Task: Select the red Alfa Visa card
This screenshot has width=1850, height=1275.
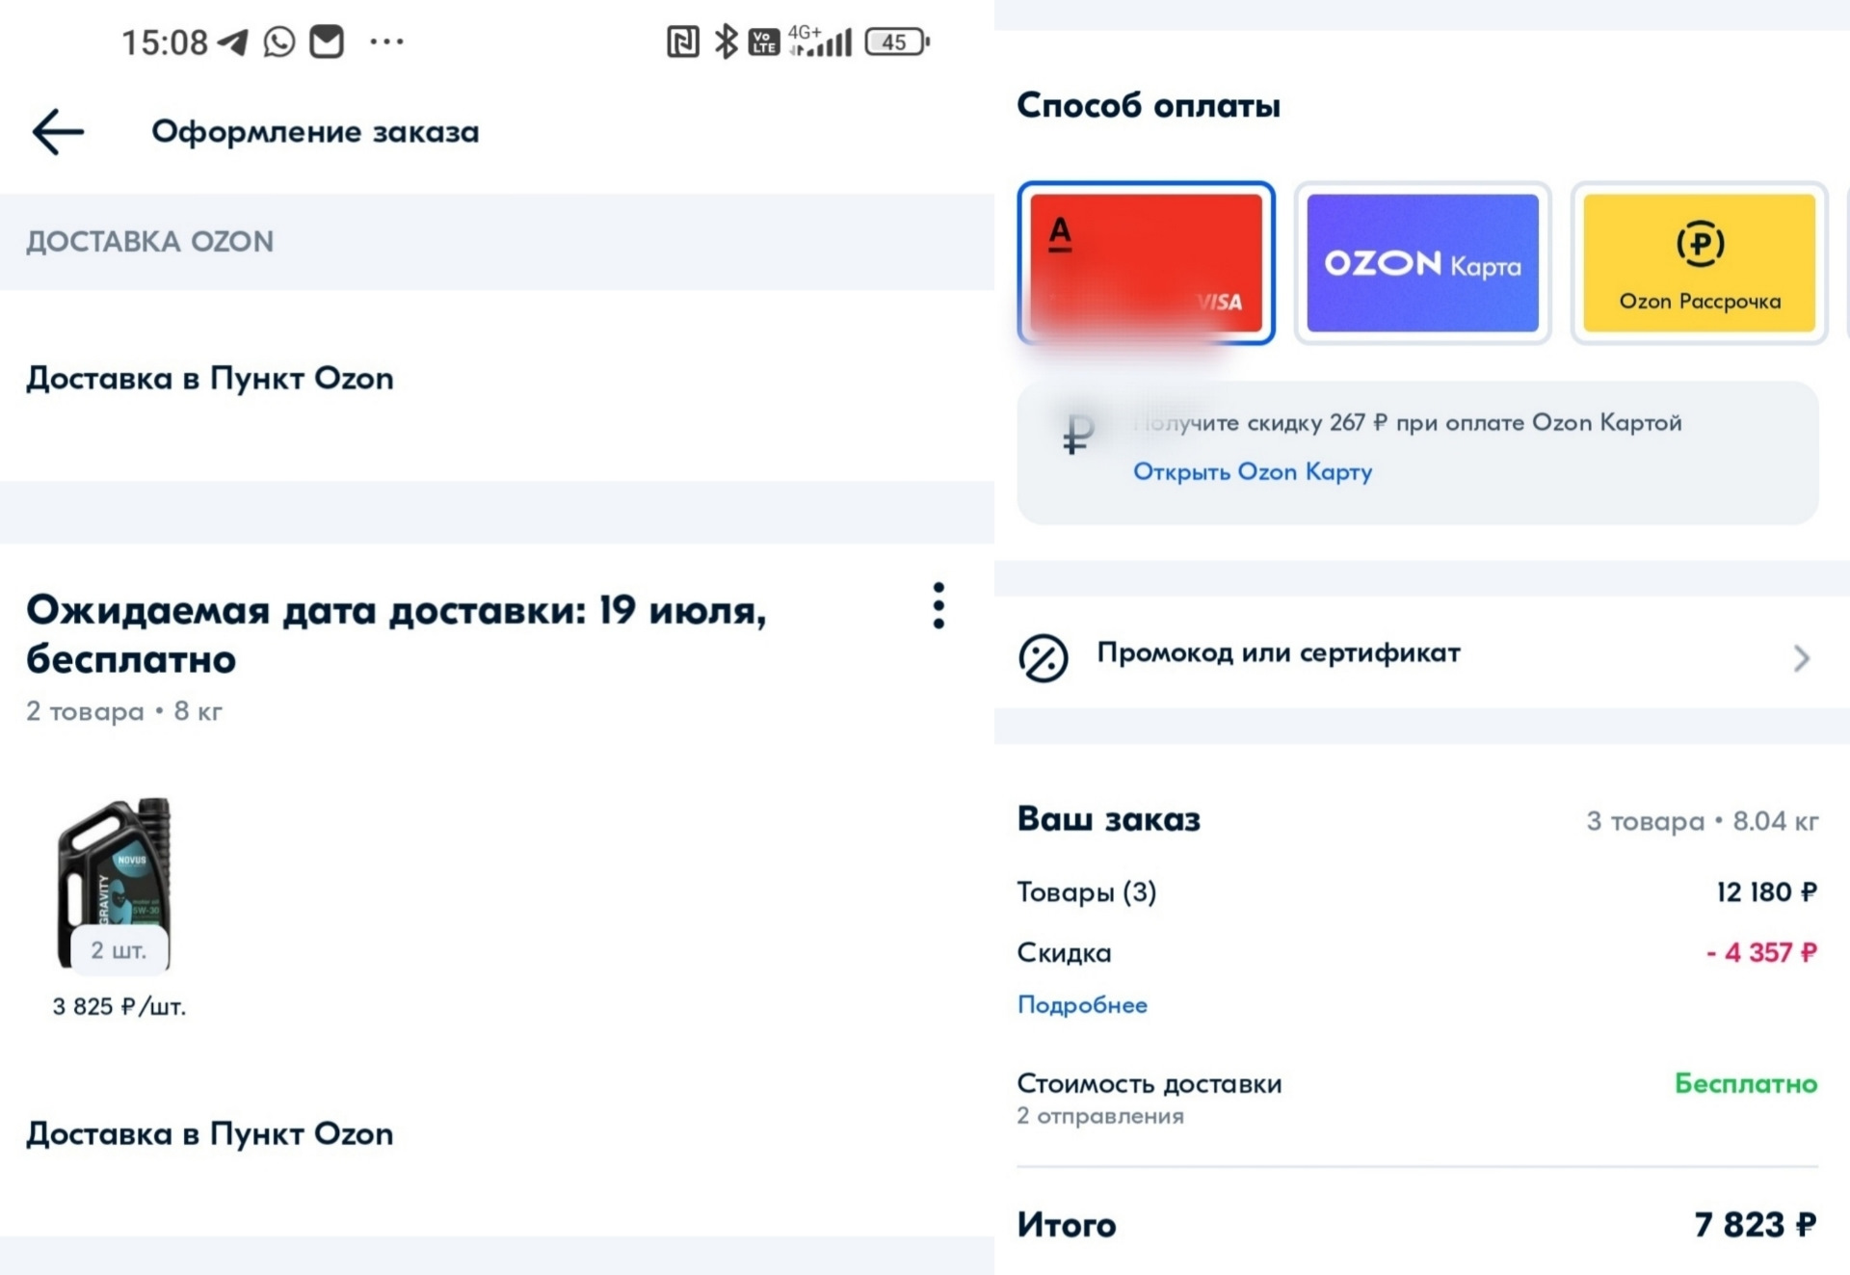Action: [1146, 262]
